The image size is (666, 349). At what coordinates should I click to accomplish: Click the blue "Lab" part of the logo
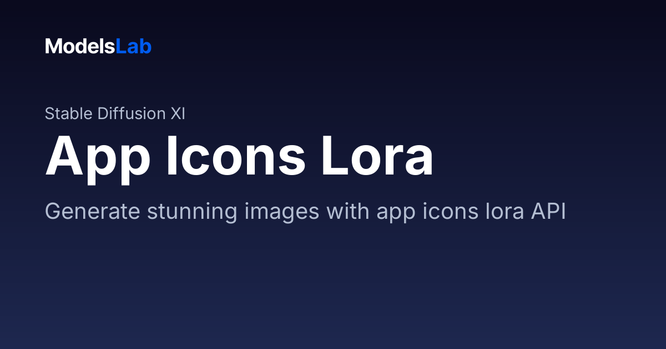pyautogui.click(x=133, y=47)
